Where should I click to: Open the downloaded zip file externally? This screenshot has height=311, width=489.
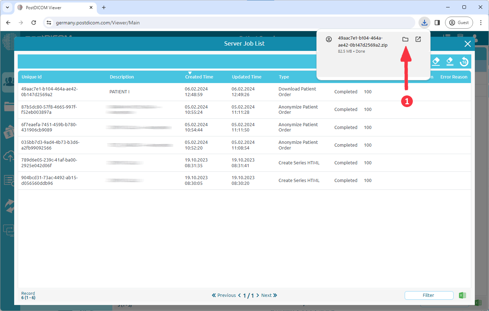418,39
